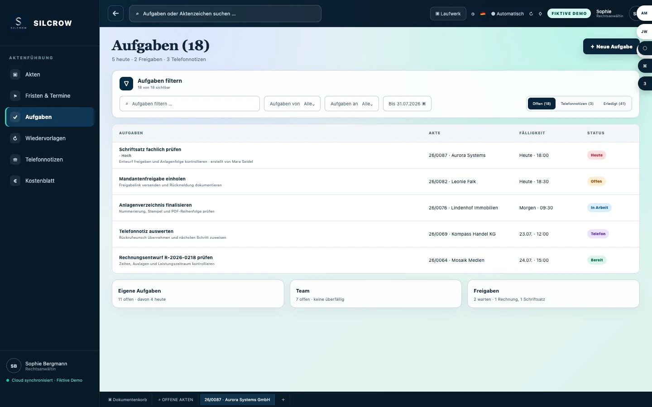652x407 pixels.
Task: Click the diamond icon in top bar
Action: coord(540,14)
